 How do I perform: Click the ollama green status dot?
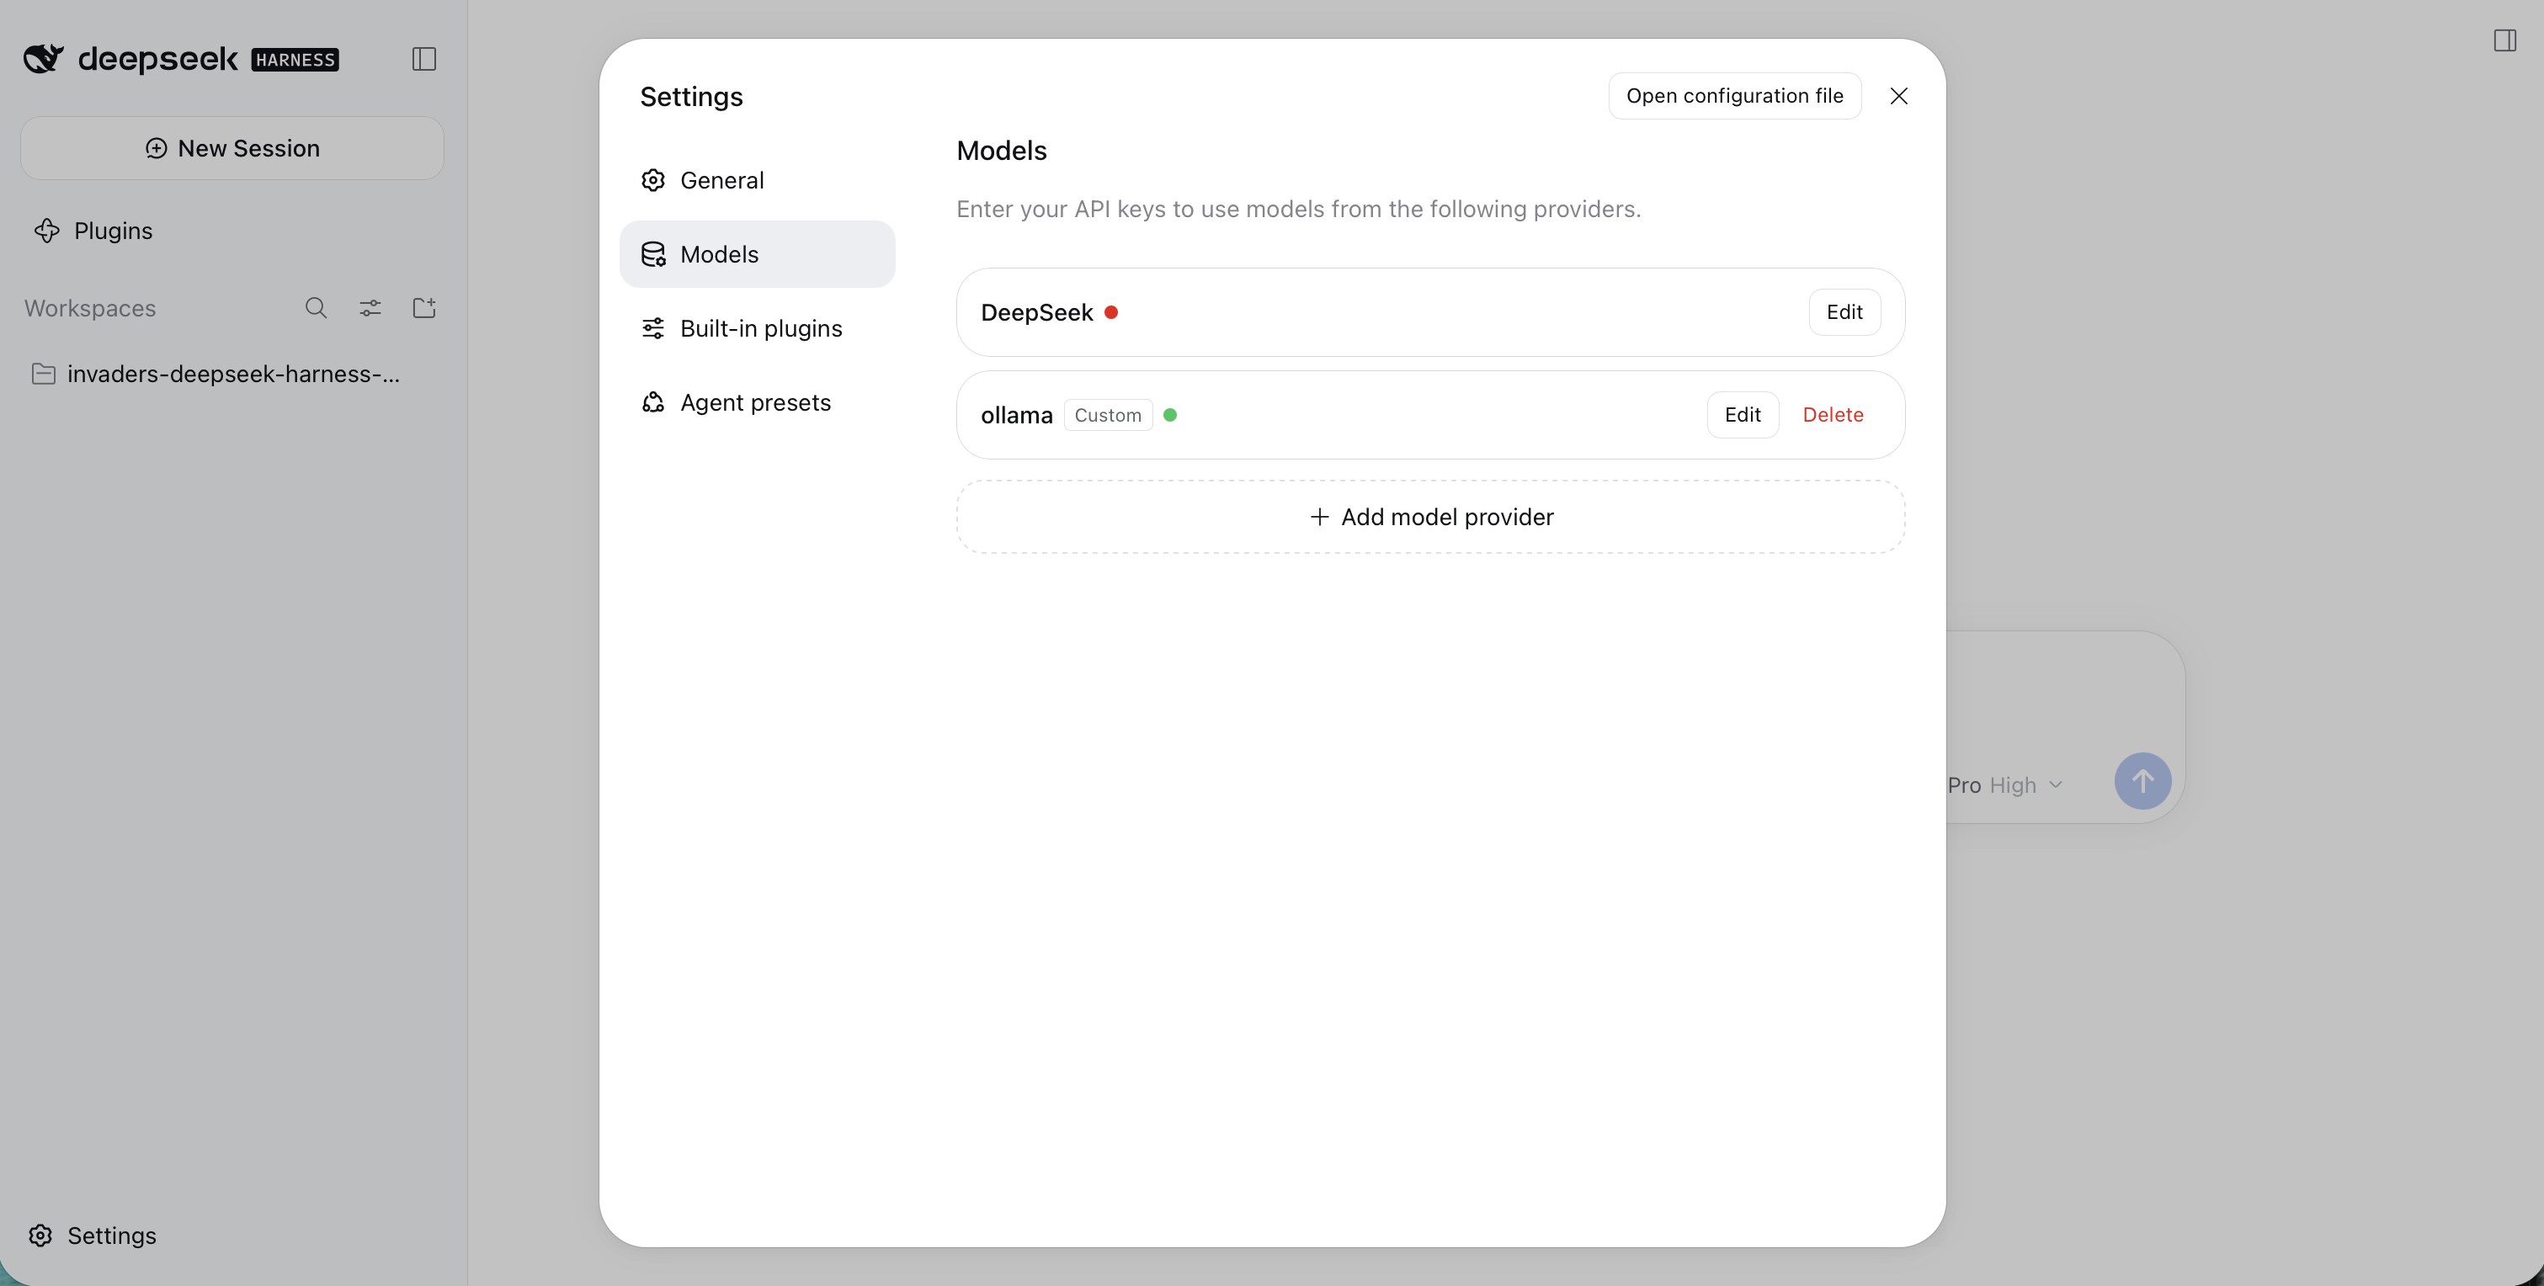[x=1169, y=415]
